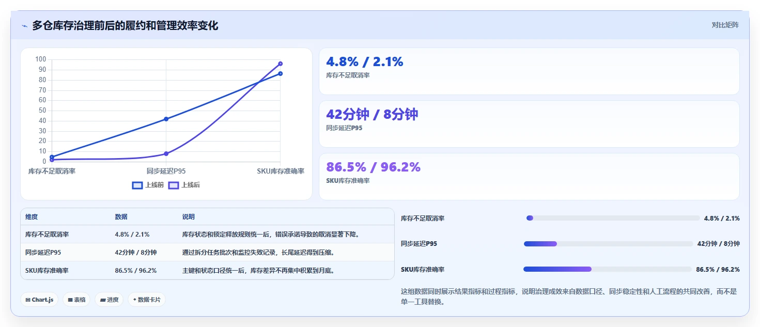Screen dimensions: 760x327
Task: Click the 同步延迟P95 caption under the 42分钟 card value
Action: point(344,128)
